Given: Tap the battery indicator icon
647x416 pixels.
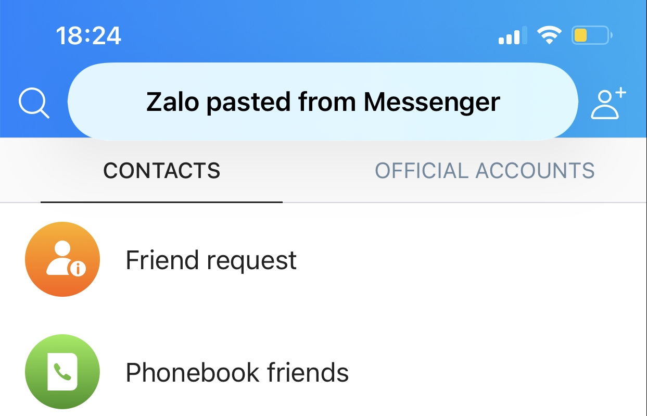Looking at the screenshot, I should pos(591,35).
